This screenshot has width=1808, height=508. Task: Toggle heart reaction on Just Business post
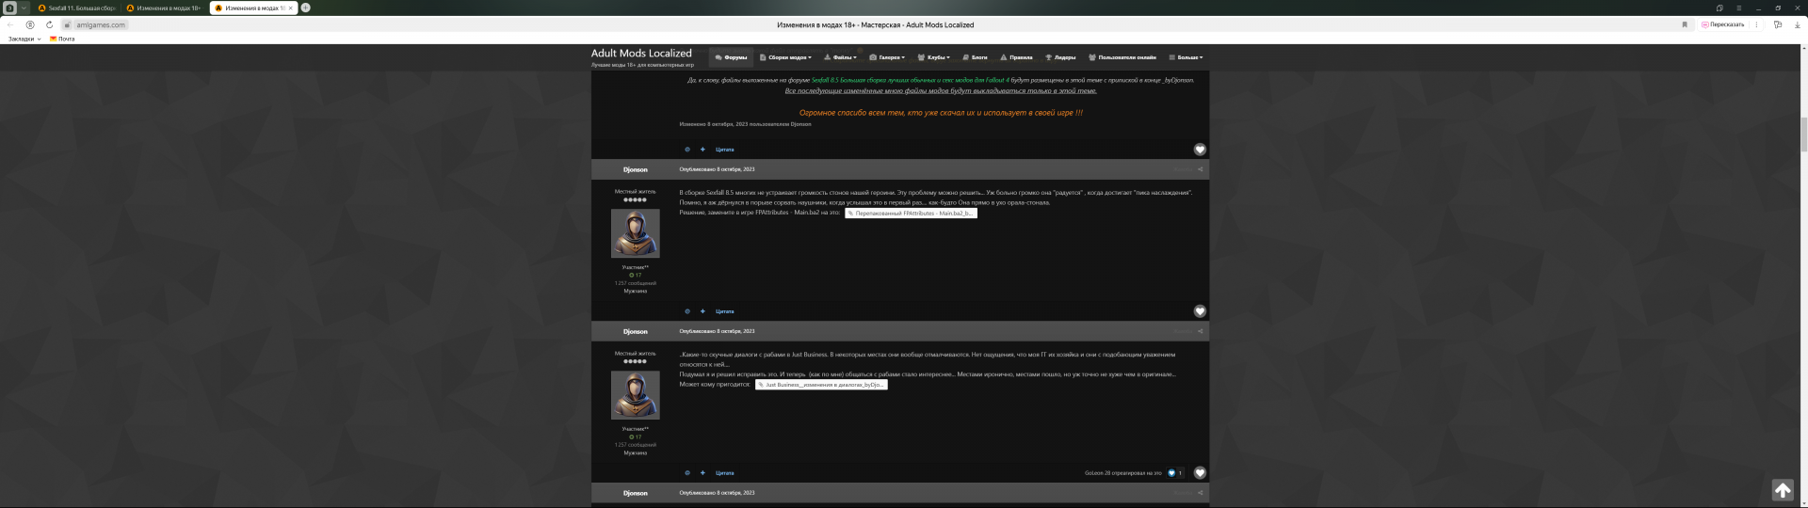(x=1199, y=473)
